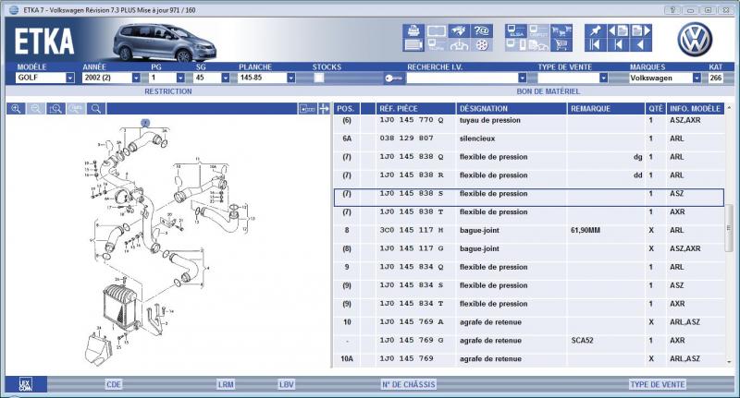
Task: Open the Type de vente dropdown
Action: 604,78
